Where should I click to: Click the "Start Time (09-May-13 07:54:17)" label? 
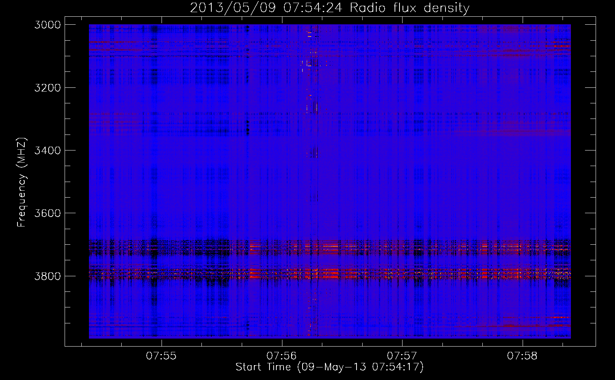pos(329,367)
